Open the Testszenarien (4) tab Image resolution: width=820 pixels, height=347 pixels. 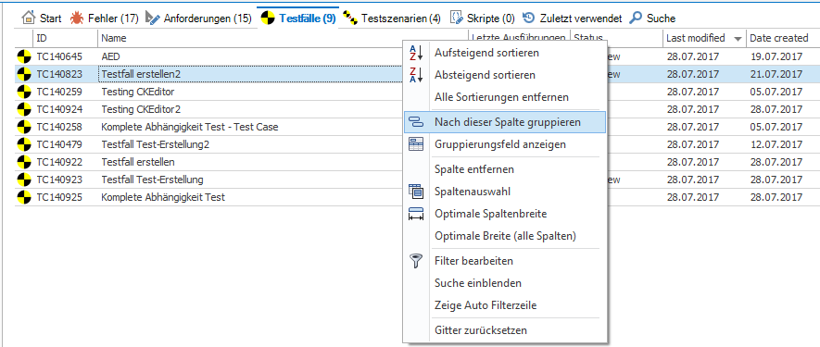392,19
